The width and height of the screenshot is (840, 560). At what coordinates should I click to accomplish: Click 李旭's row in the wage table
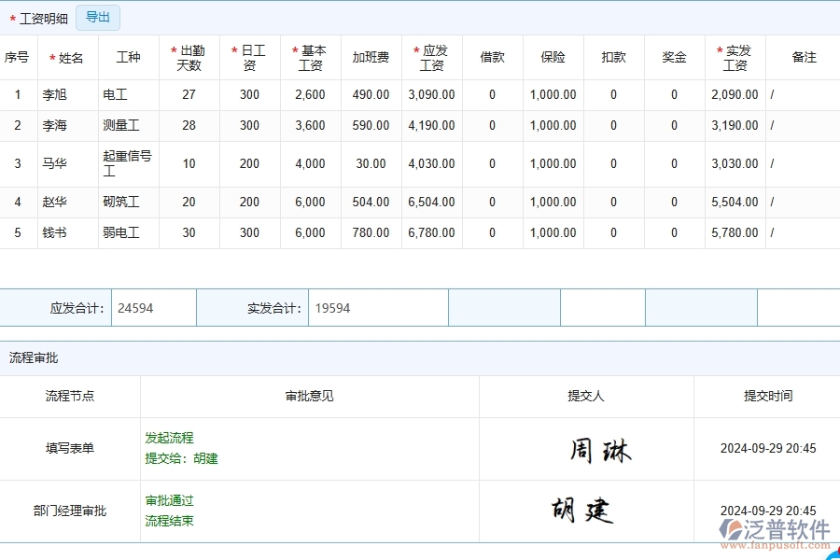(x=65, y=94)
